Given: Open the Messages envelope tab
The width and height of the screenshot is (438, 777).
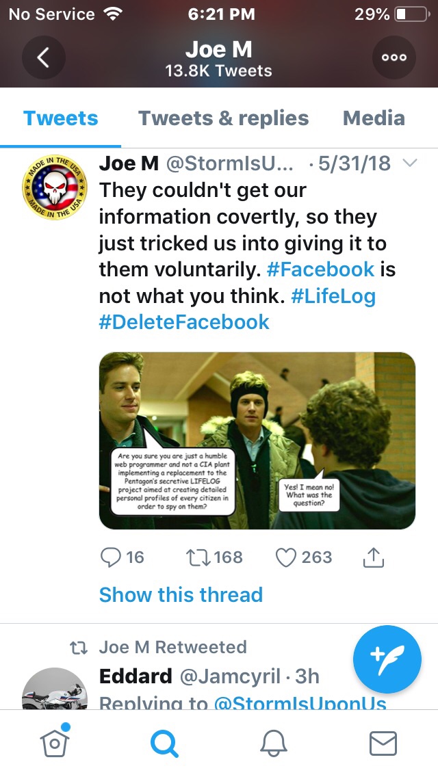Looking at the screenshot, I should [x=383, y=743].
